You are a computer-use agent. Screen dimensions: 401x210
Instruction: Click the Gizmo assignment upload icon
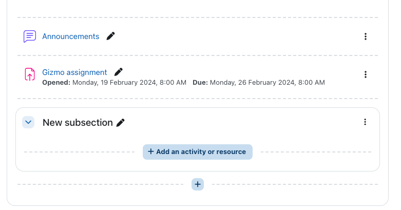click(x=30, y=74)
